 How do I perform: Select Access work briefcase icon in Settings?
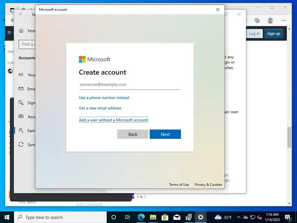tap(21, 116)
